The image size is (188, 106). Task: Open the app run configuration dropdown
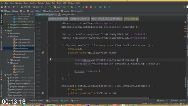point(58,7)
